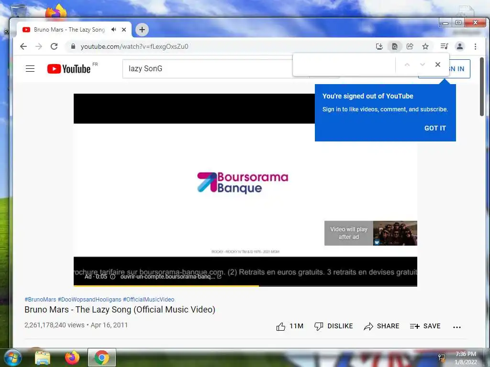
Task: Click into the find bar text field
Action: 345,65
